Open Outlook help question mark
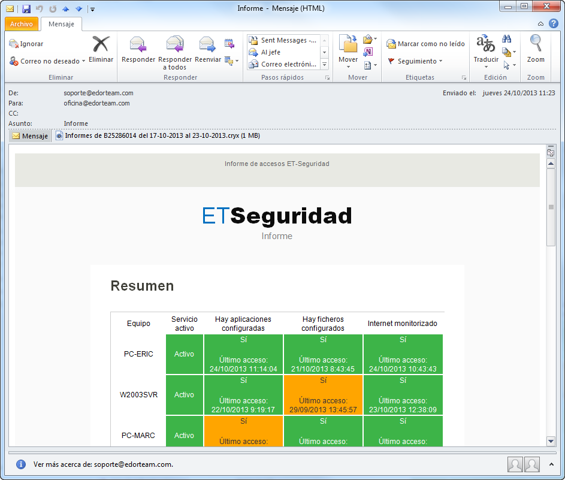 point(553,23)
